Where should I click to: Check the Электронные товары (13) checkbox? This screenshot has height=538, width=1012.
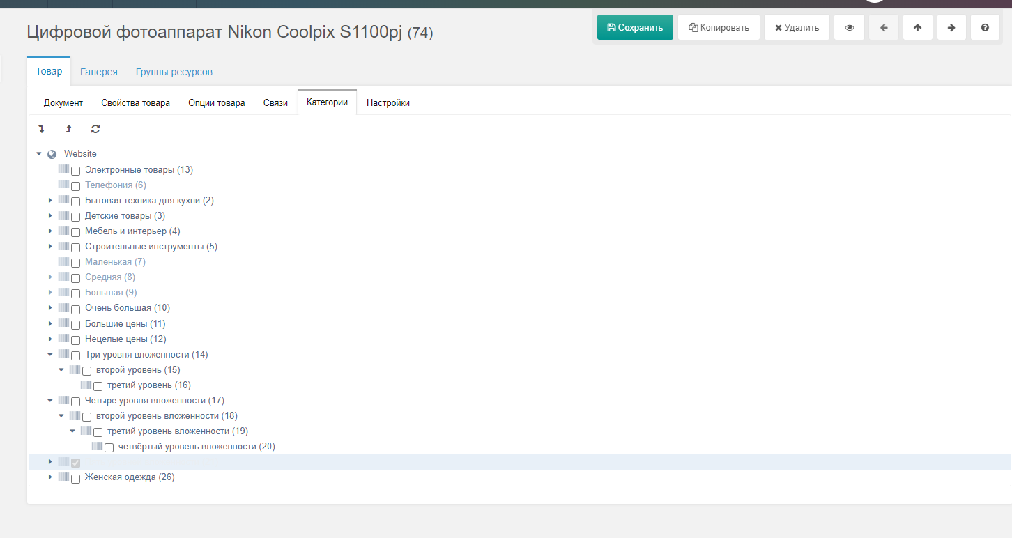pyautogui.click(x=76, y=171)
